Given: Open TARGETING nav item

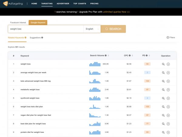Looking at the screenshot, I should pos(47,4).
